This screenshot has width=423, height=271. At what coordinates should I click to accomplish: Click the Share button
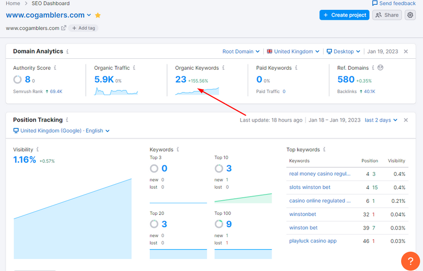tap(387, 15)
